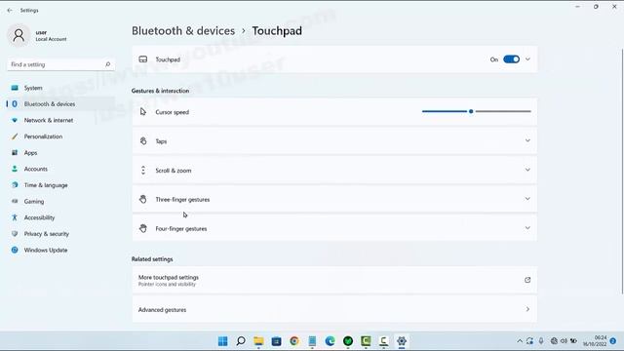
Task: Click the Touchpad device icon in first row
Action: [143, 59]
